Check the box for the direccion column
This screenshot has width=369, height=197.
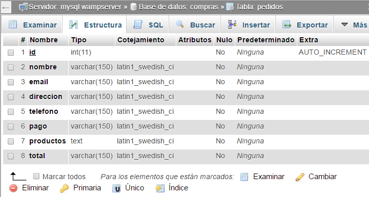[11, 97]
